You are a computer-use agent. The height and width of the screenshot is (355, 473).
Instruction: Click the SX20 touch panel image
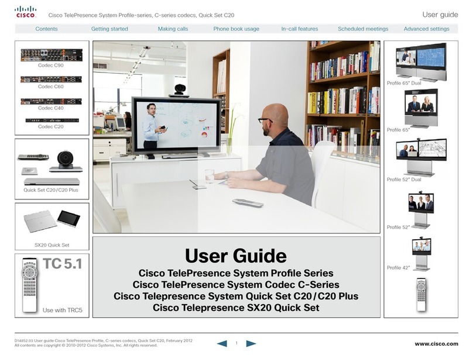[x=68, y=219]
